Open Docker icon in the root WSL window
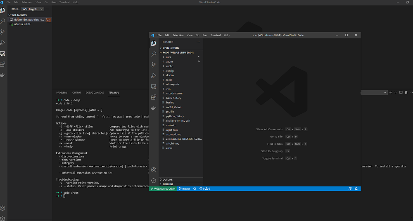This screenshot has height=221, width=413. coord(154,108)
